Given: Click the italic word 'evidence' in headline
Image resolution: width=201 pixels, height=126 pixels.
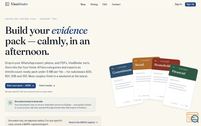Looking at the screenshot, I should click(x=70, y=30).
